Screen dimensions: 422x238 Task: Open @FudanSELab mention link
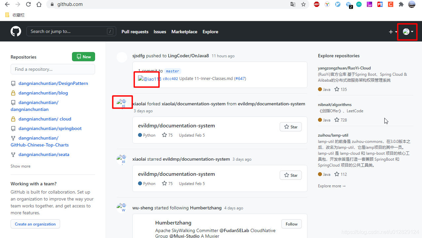point(235,231)
